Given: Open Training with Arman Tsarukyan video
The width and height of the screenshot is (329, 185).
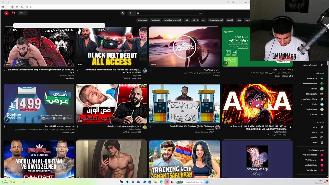Looking at the screenshot, I should (185, 159).
